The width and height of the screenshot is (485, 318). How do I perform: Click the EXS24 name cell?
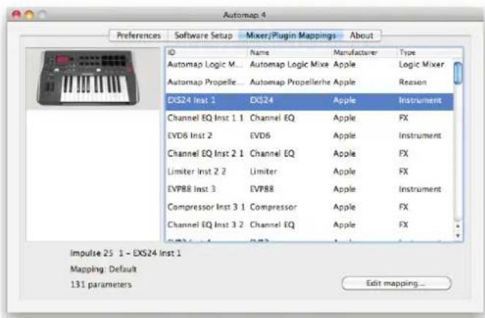(x=262, y=100)
